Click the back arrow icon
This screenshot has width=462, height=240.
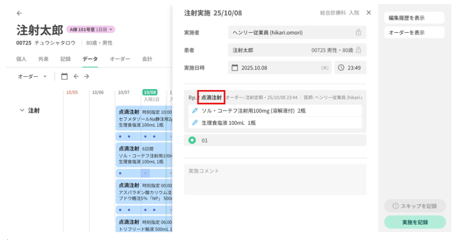pos(19,13)
